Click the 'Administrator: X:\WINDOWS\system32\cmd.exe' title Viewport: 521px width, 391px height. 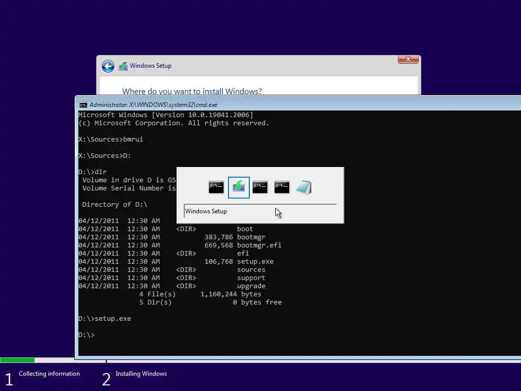click(153, 105)
